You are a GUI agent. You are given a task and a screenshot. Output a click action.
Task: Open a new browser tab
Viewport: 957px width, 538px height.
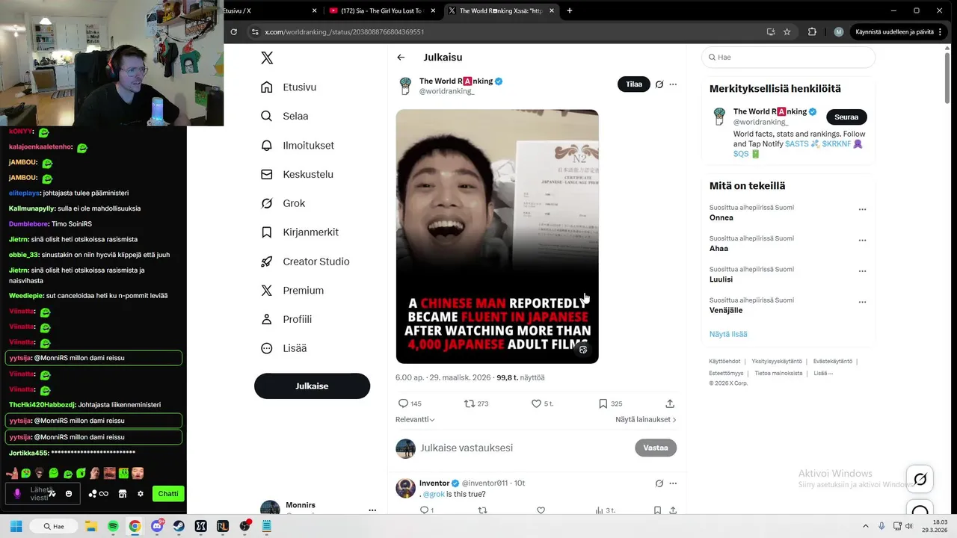570,10
